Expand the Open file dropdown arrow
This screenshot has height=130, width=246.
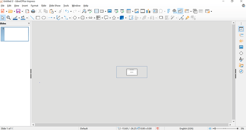pyautogui.click(x=14, y=11)
